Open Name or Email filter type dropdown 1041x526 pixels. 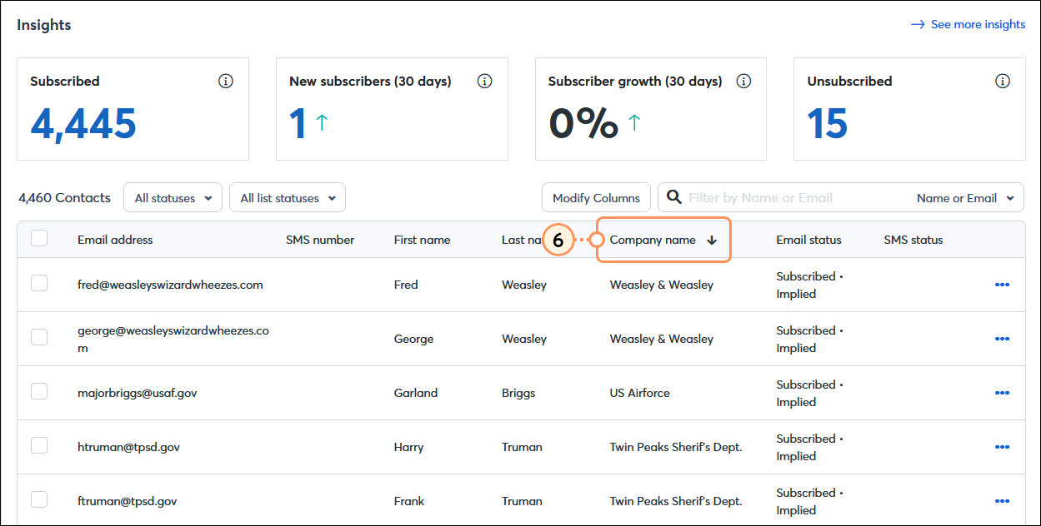[965, 198]
